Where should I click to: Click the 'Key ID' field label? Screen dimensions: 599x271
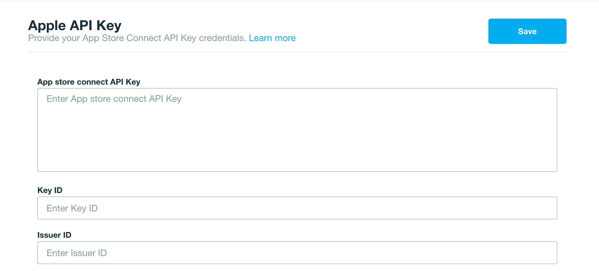point(50,190)
